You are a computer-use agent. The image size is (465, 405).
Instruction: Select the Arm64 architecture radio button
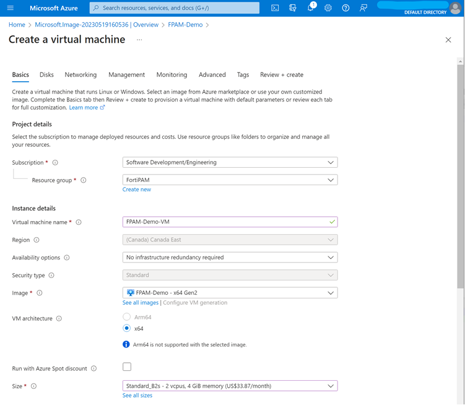pos(127,317)
